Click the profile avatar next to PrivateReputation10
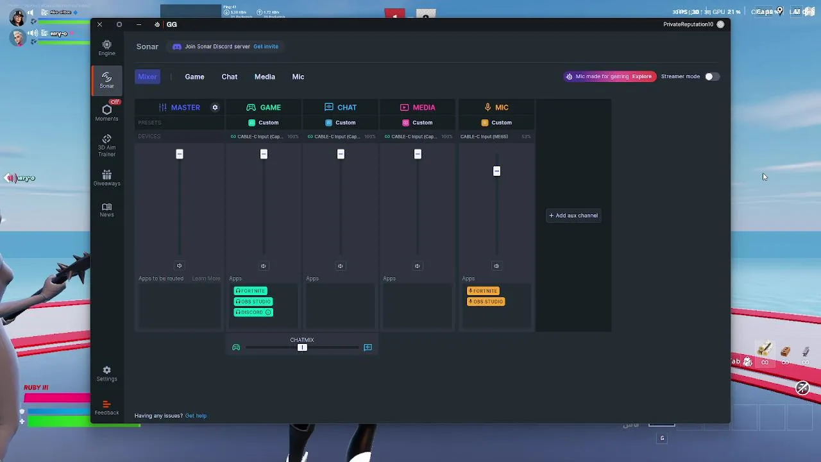Image resolution: width=821 pixels, height=462 pixels. click(x=720, y=24)
